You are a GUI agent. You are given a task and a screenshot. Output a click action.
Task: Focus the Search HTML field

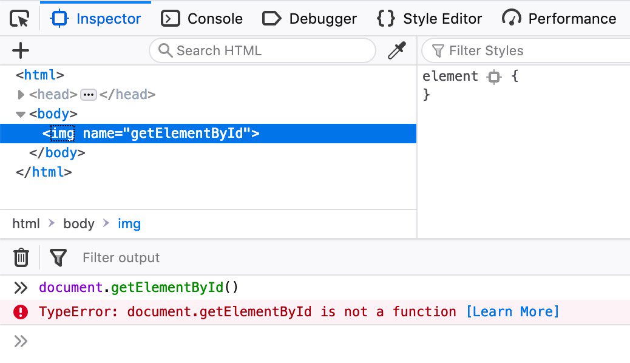pyautogui.click(x=262, y=50)
